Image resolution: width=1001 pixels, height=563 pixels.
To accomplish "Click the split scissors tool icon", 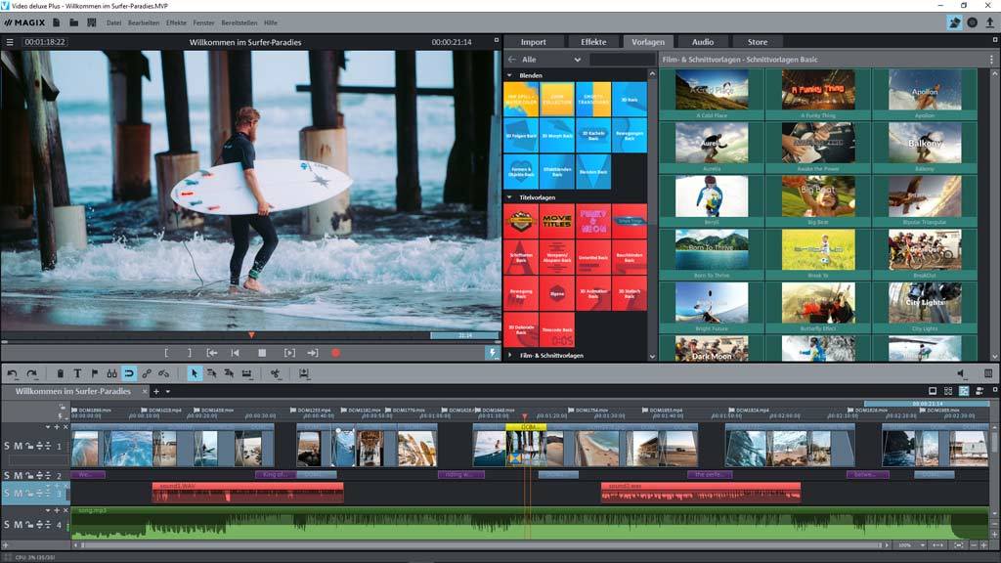I will [275, 373].
